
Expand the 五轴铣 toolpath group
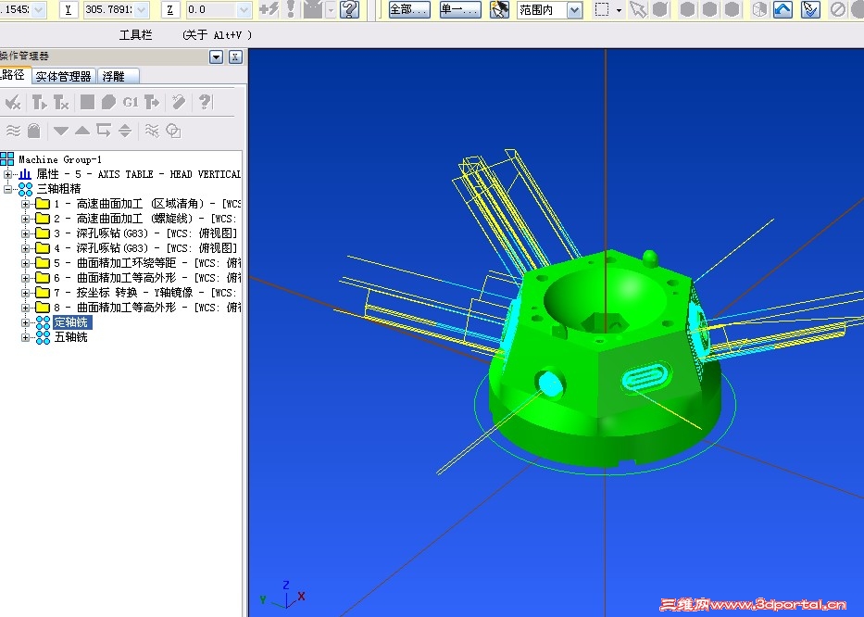click(25, 337)
